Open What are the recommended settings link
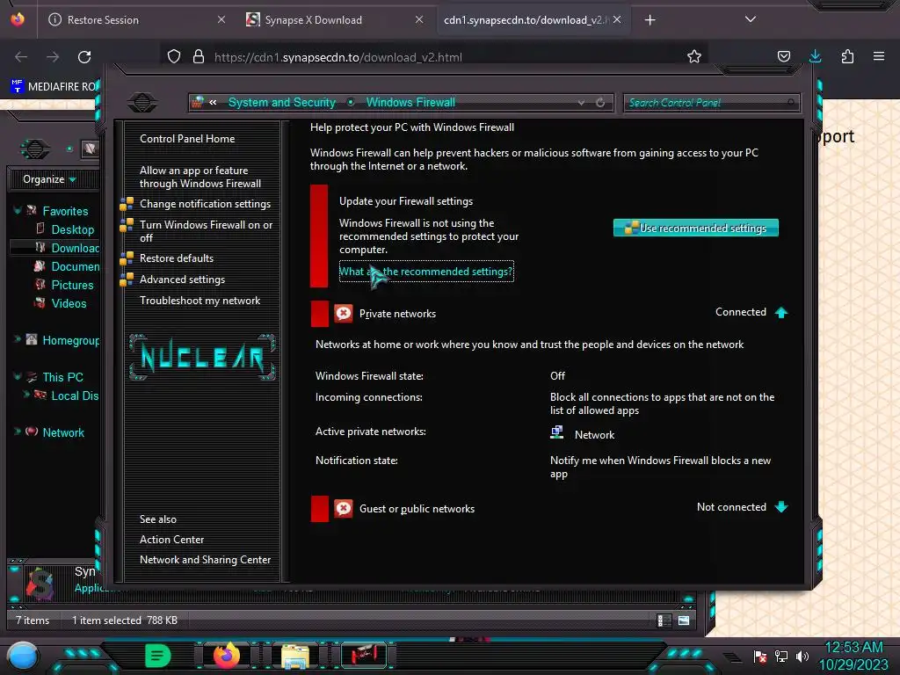This screenshot has height=675, width=900. click(426, 272)
